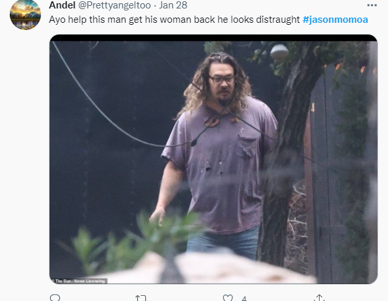Open the reply speech bubble icon

[55, 298]
